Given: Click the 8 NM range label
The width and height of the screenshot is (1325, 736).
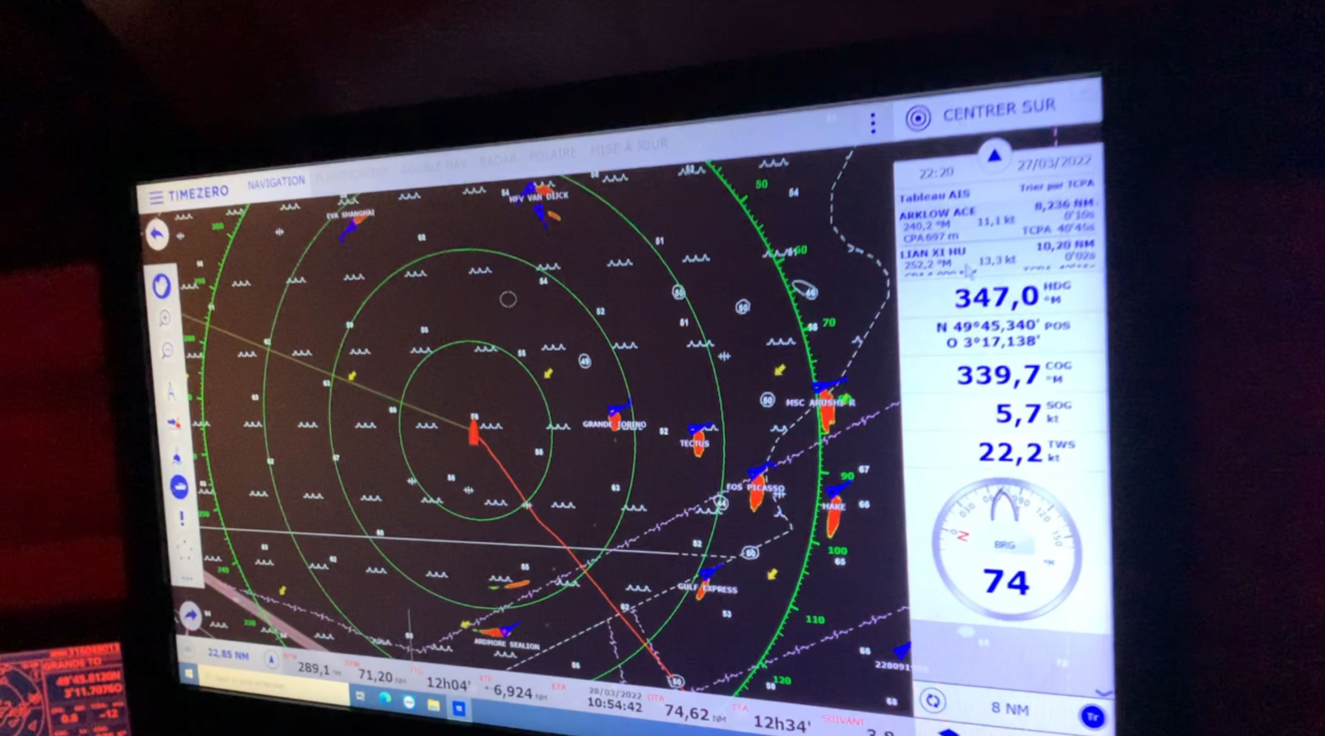Looking at the screenshot, I should pos(1009,708).
